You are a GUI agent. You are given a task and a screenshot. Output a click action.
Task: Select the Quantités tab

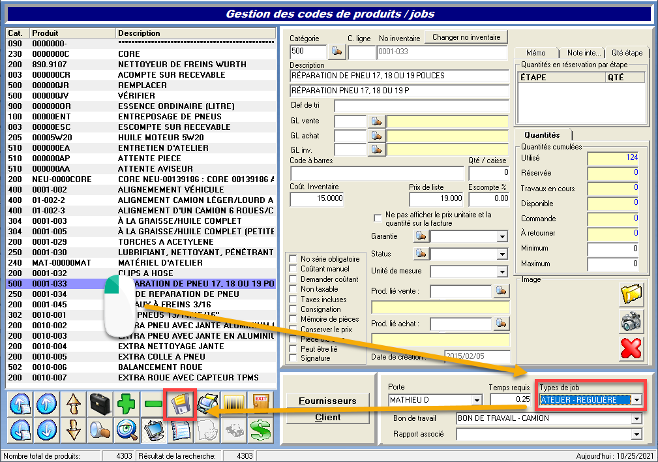tap(542, 135)
